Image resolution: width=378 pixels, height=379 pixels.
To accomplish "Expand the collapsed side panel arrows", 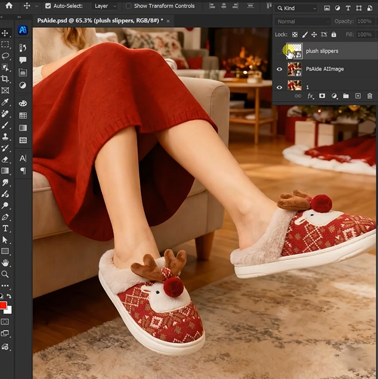I will (19, 17).
